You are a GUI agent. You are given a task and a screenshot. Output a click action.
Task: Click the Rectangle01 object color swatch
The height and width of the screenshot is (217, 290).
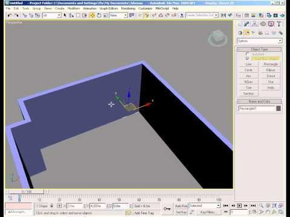click(279, 108)
